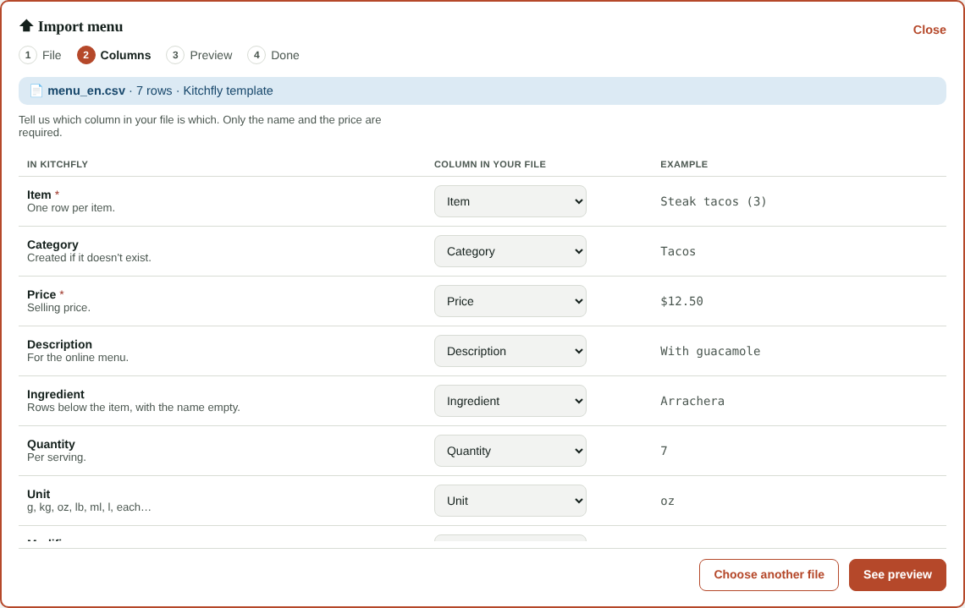The image size is (965, 608).
Task: Click the hint 'g, kg, oz, lb, ml, l, each…'
Action: (x=89, y=507)
